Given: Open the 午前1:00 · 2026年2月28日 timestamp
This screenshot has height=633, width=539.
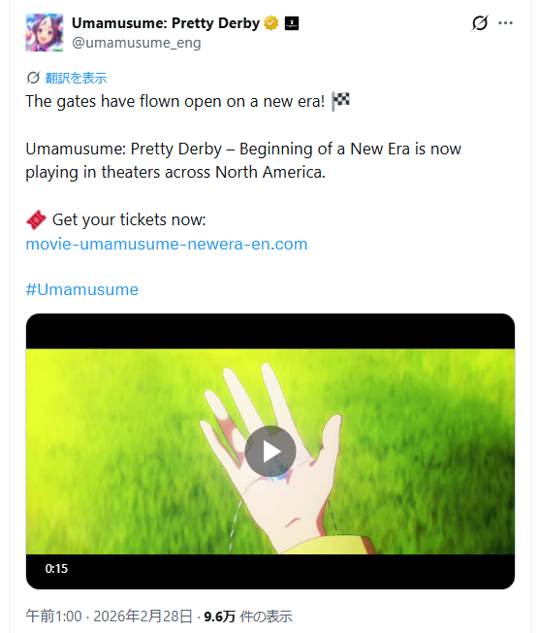Looking at the screenshot, I should click(x=109, y=616).
